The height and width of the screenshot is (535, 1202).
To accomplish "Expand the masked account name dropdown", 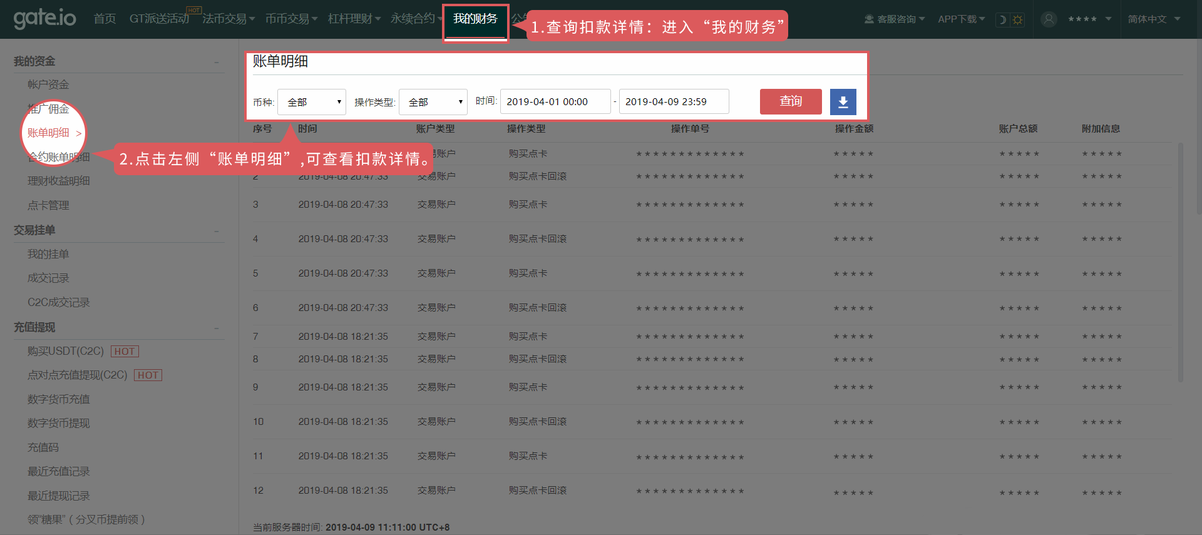I will [x=1089, y=19].
